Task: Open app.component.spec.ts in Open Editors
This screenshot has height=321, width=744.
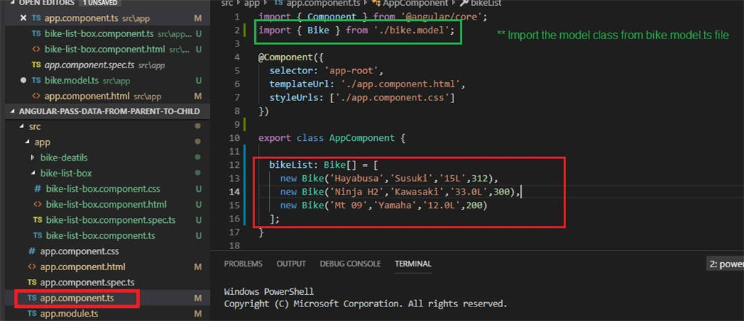Action: 89,65
